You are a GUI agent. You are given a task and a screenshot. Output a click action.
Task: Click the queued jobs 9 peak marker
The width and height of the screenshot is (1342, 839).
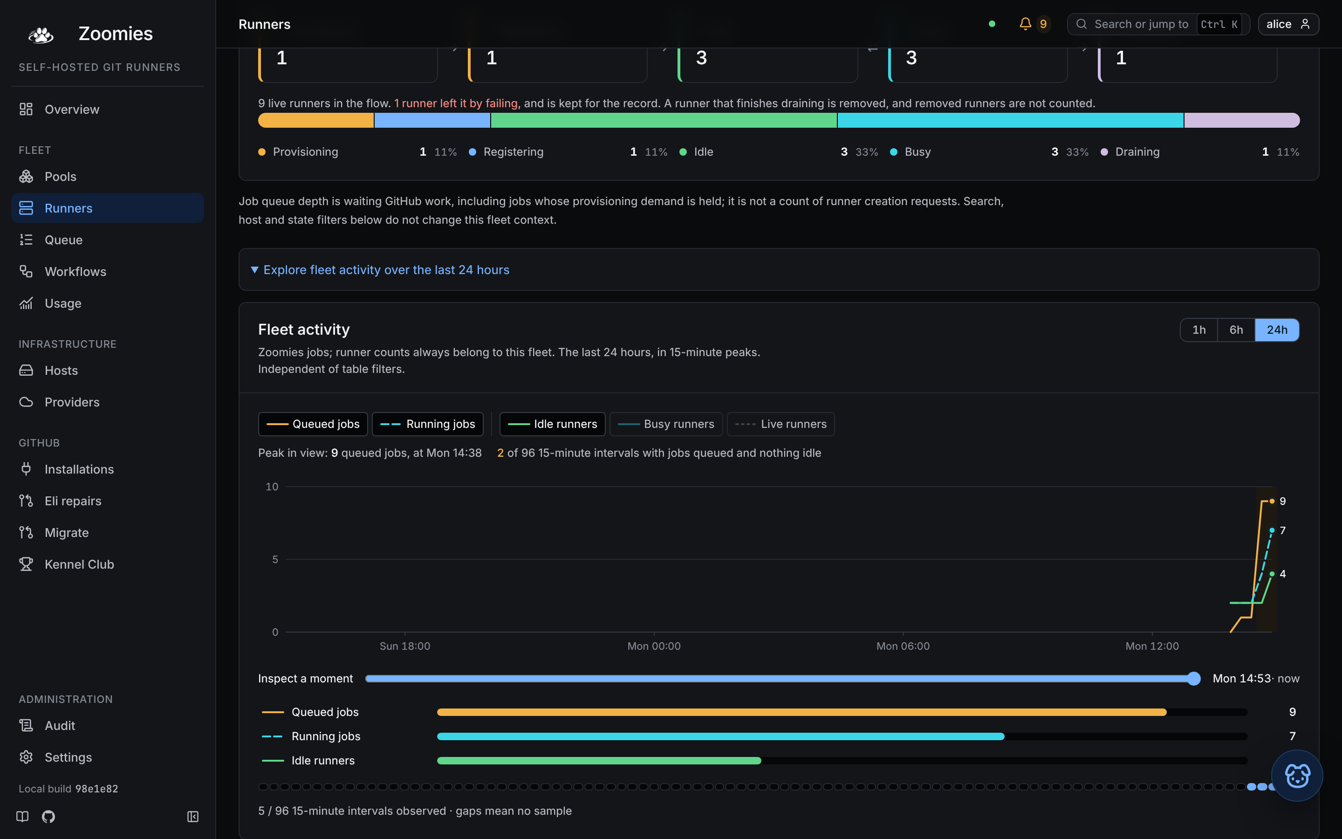point(1272,501)
